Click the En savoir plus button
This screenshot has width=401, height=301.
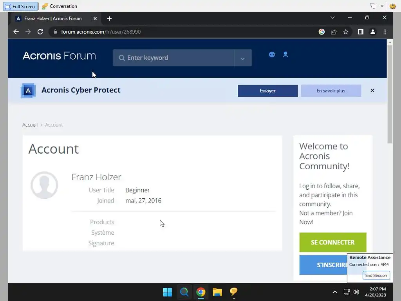[x=331, y=91]
